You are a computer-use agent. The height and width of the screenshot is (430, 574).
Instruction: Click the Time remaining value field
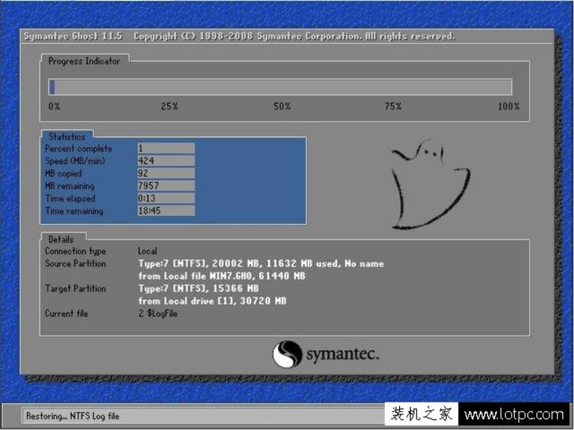166,211
